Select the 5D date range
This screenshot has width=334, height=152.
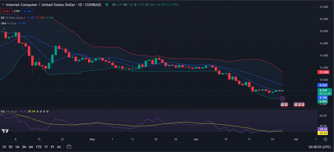[11, 147]
